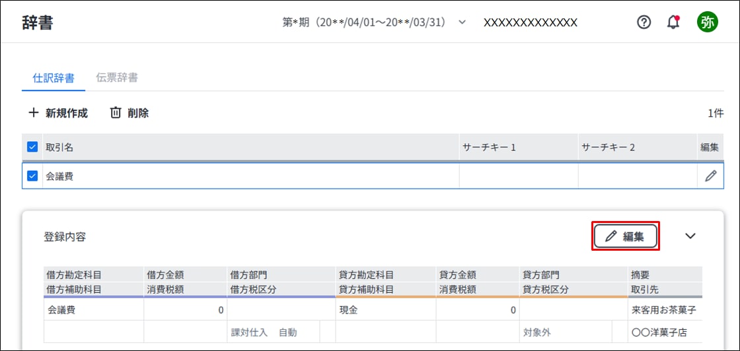Open the green 弥 user avatar
Viewport: 740px width, 351px height.
(707, 22)
